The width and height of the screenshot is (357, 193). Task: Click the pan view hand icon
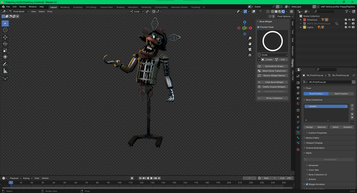click(250, 44)
